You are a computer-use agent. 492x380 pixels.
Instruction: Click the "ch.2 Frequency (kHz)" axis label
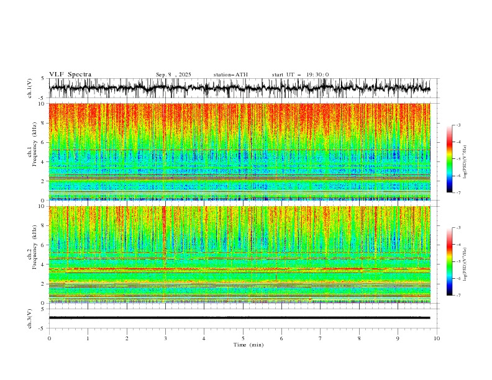(32, 247)
